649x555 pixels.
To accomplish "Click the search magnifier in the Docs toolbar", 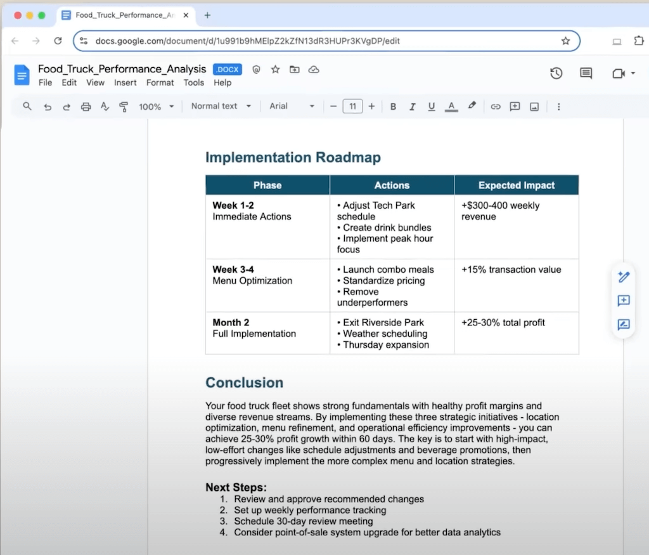I will coord(27,107).
